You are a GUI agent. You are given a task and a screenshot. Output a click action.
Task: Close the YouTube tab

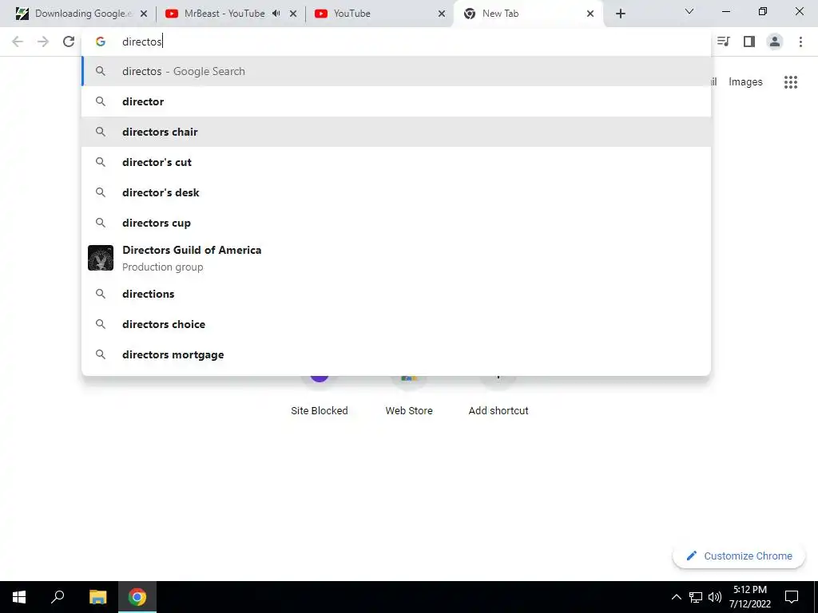click(441, 14)
